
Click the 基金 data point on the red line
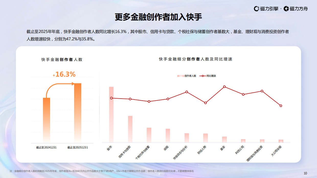224,87
